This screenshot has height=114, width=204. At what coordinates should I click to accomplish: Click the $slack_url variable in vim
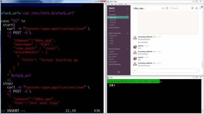click(x=21, y=75)
